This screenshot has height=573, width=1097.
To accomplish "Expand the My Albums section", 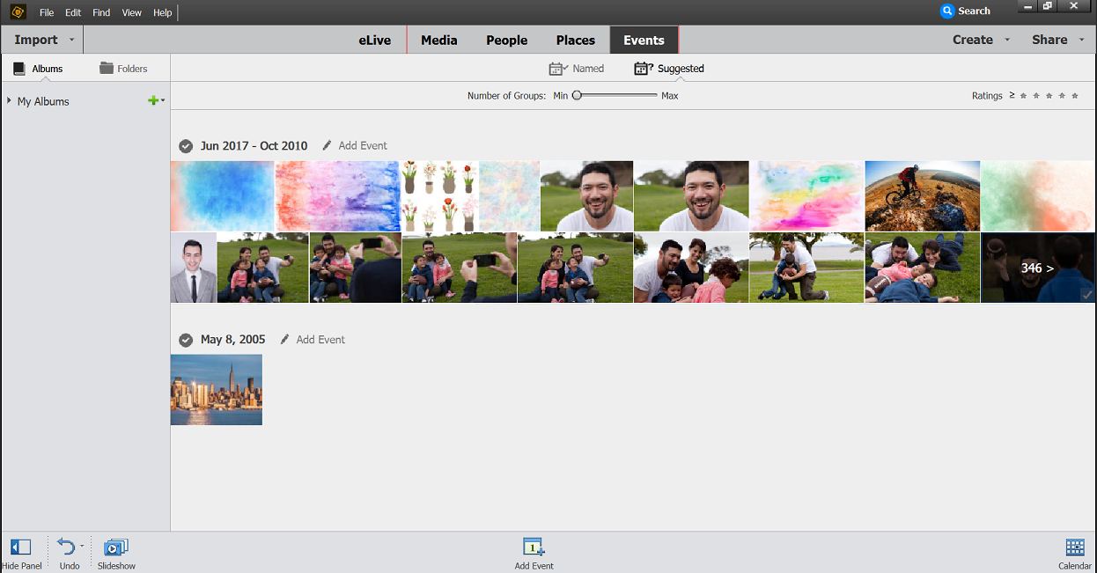I will [x=9, y=100].
